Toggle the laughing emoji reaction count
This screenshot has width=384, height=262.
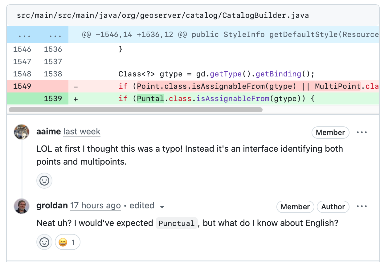(67, 242)
